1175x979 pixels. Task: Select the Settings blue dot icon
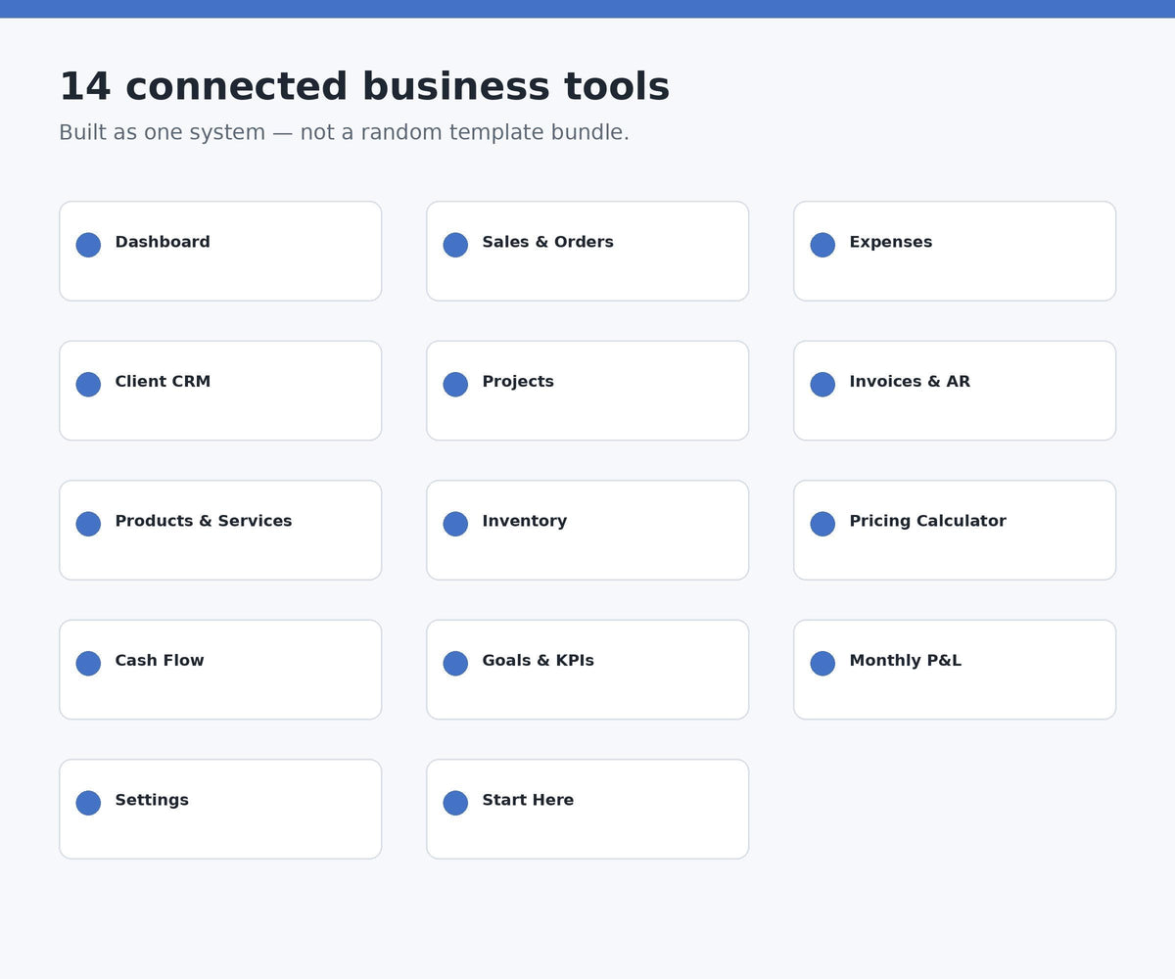pyautogui.click(x=88, y=803)
